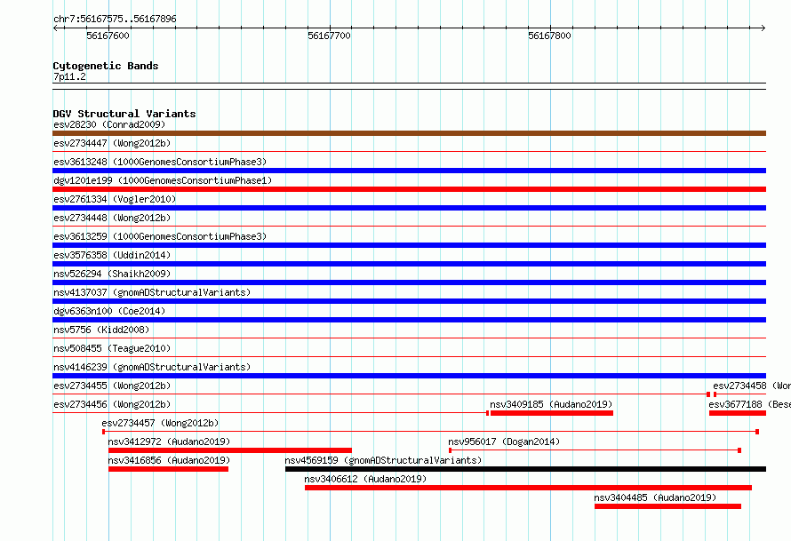The image size is (791, 541).
Task: Click the thick red dgv1201e199 bar
Action: point(409,189)
